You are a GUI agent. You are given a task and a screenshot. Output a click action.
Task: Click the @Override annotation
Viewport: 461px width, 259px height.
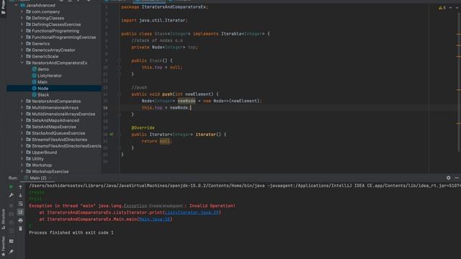coord(143,128)
